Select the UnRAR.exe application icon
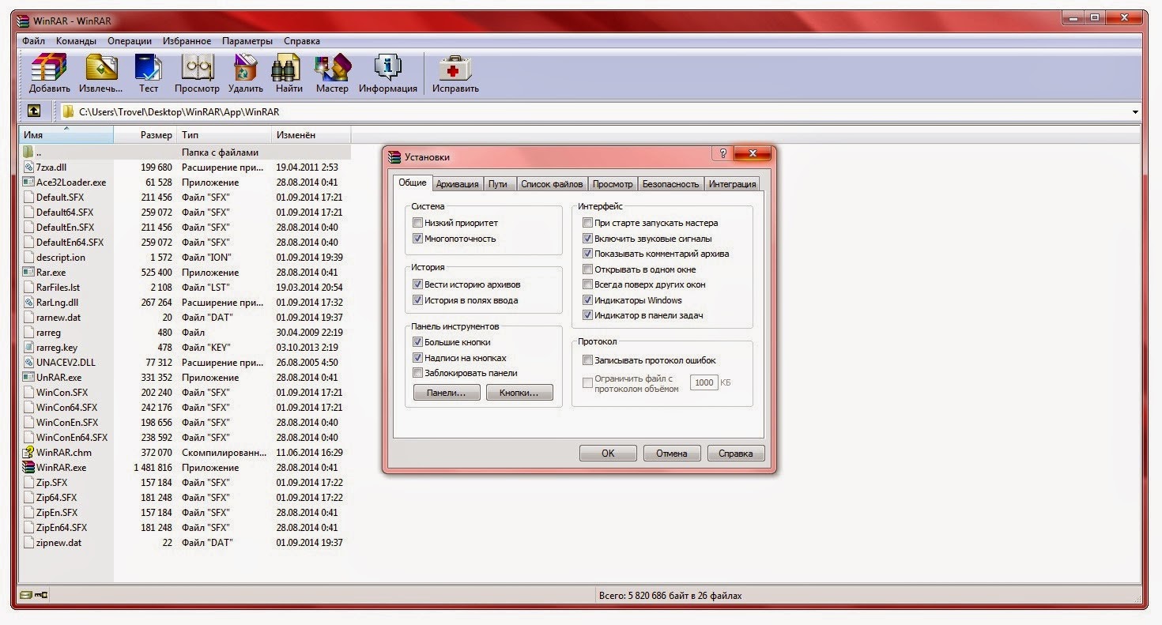This screenshot has height=625, width=1162. coord(29,377)
